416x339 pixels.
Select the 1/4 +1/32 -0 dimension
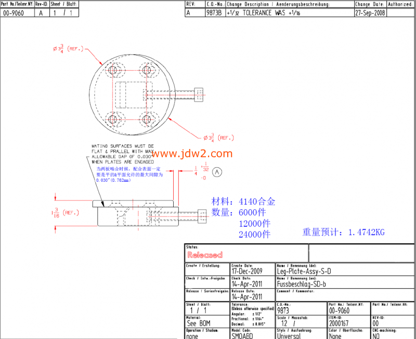click(202, 171)
